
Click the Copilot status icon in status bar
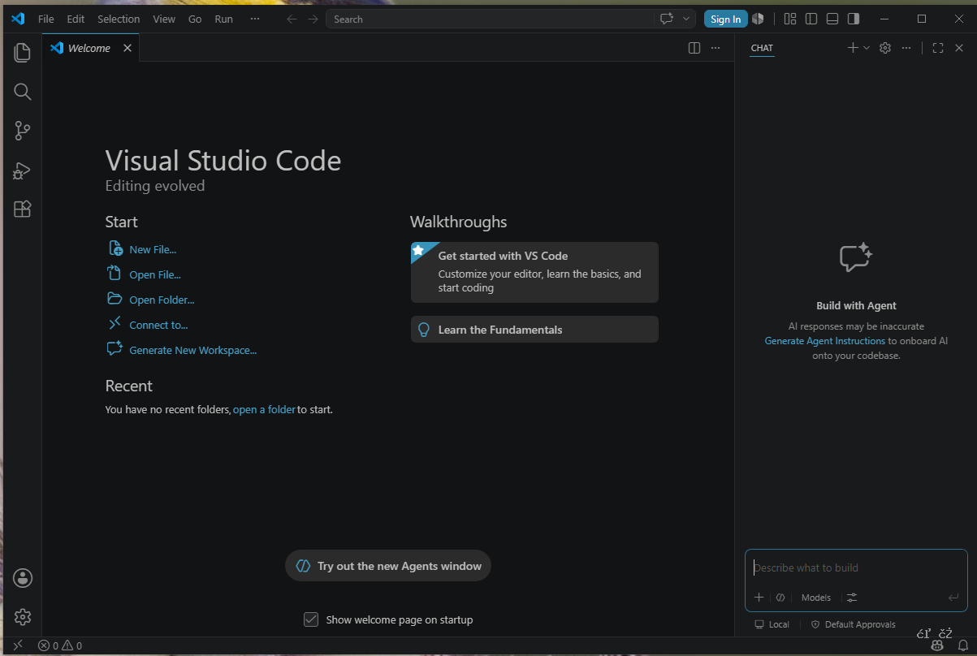(x=937, y=645)
